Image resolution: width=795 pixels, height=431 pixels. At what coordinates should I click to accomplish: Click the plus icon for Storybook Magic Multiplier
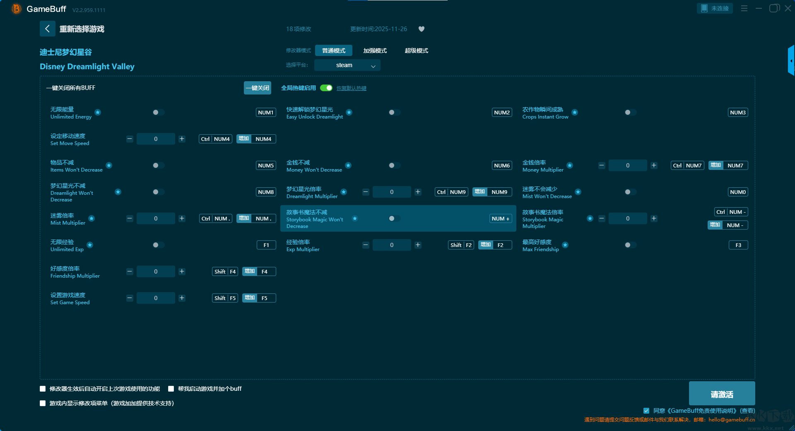click(x=654, y=218)
